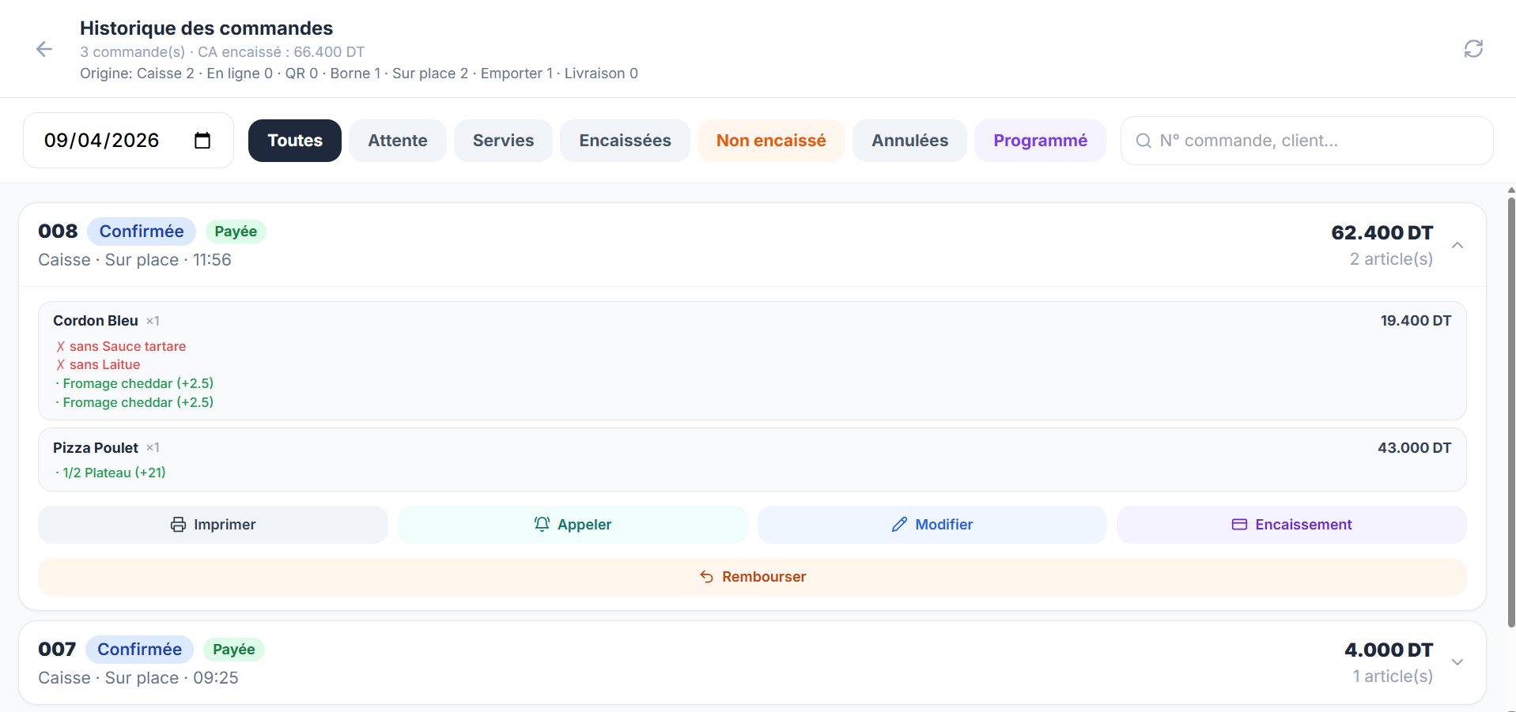This screenshot has height=712, width=1516.
Task: Click the Payée badge of order 008
Action: tap(236, 232)
